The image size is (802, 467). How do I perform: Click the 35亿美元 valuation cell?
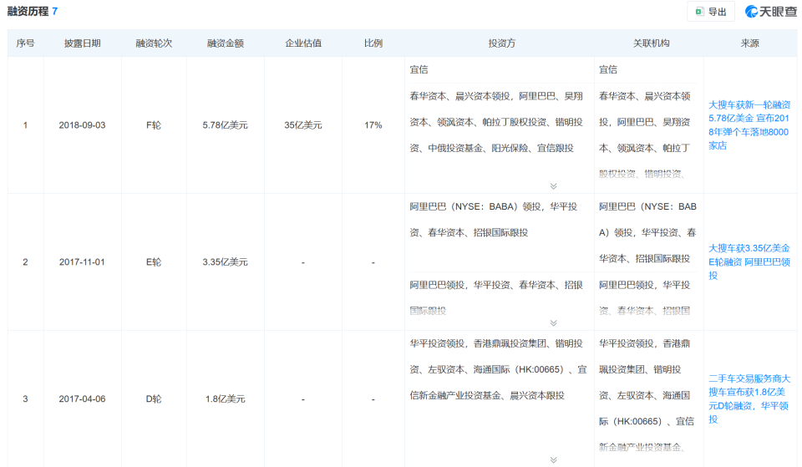pyautogui.click(x=303, y=124)
